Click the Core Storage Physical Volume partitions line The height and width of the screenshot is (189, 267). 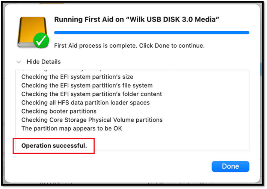(92, 120)
